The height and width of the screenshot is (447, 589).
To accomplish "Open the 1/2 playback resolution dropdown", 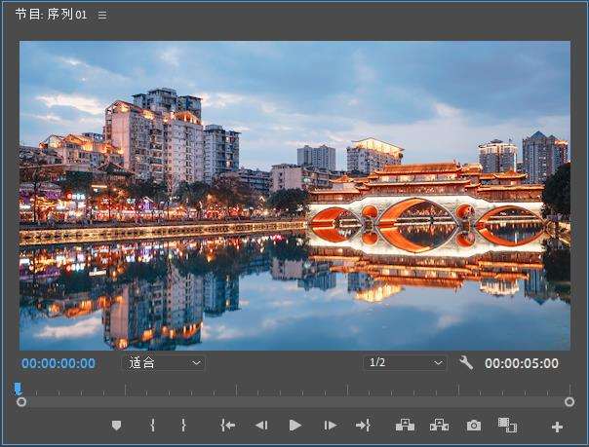I will click(x=405, y=362).
